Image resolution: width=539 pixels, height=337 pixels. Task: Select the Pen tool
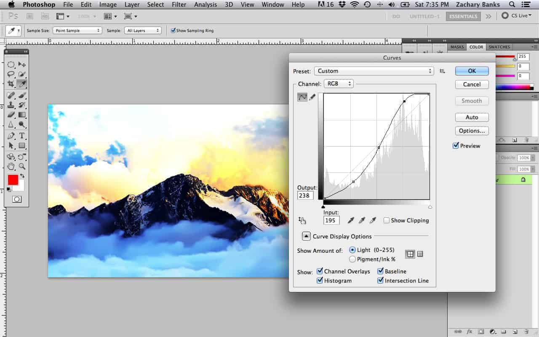[x=11, y=136]
